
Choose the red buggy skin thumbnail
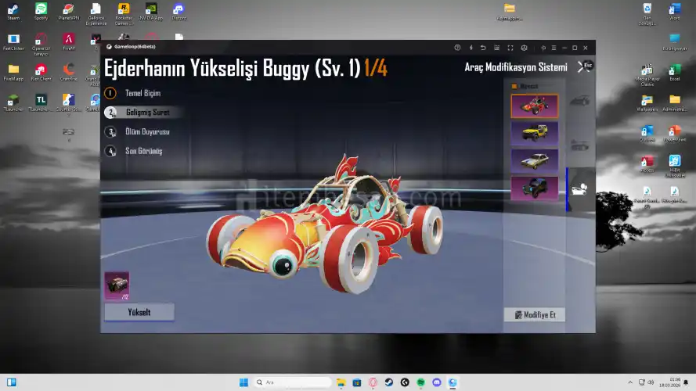pyautogui.click(x=534, y=106)
